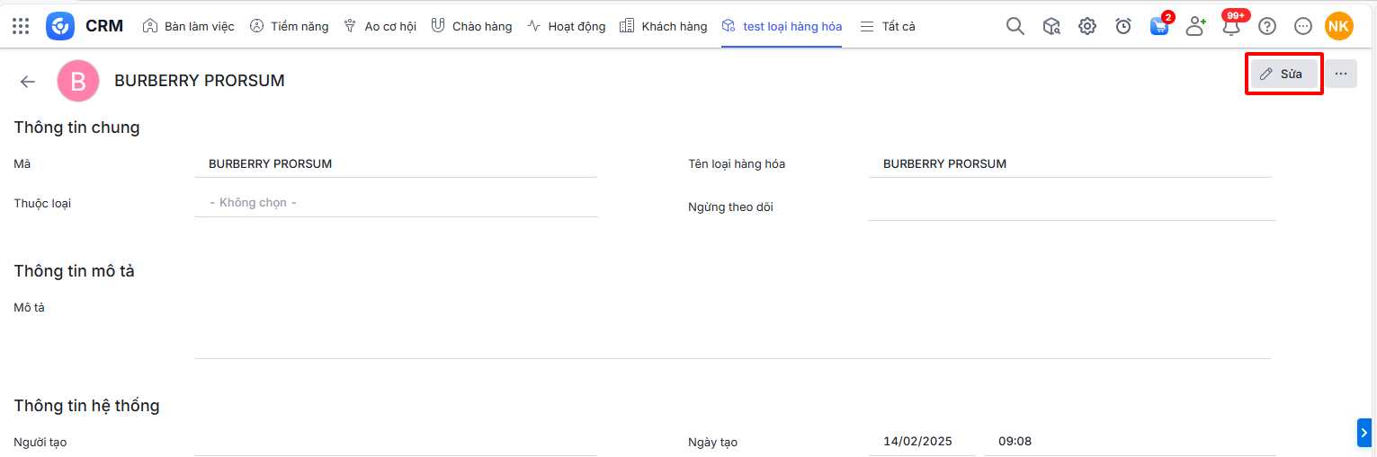Click the Ngừng theo dõi field
1377x457 pixels.
(x=1070, y=207)
